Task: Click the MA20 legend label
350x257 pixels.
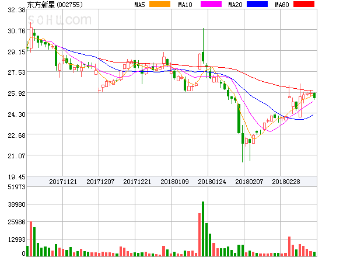Action: pos(235,5)
